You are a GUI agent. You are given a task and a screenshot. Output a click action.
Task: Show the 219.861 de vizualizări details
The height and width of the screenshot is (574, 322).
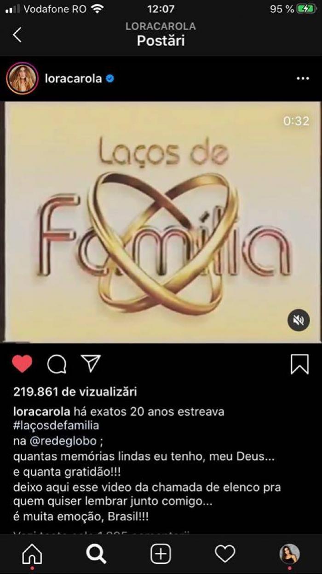(75, 392)
